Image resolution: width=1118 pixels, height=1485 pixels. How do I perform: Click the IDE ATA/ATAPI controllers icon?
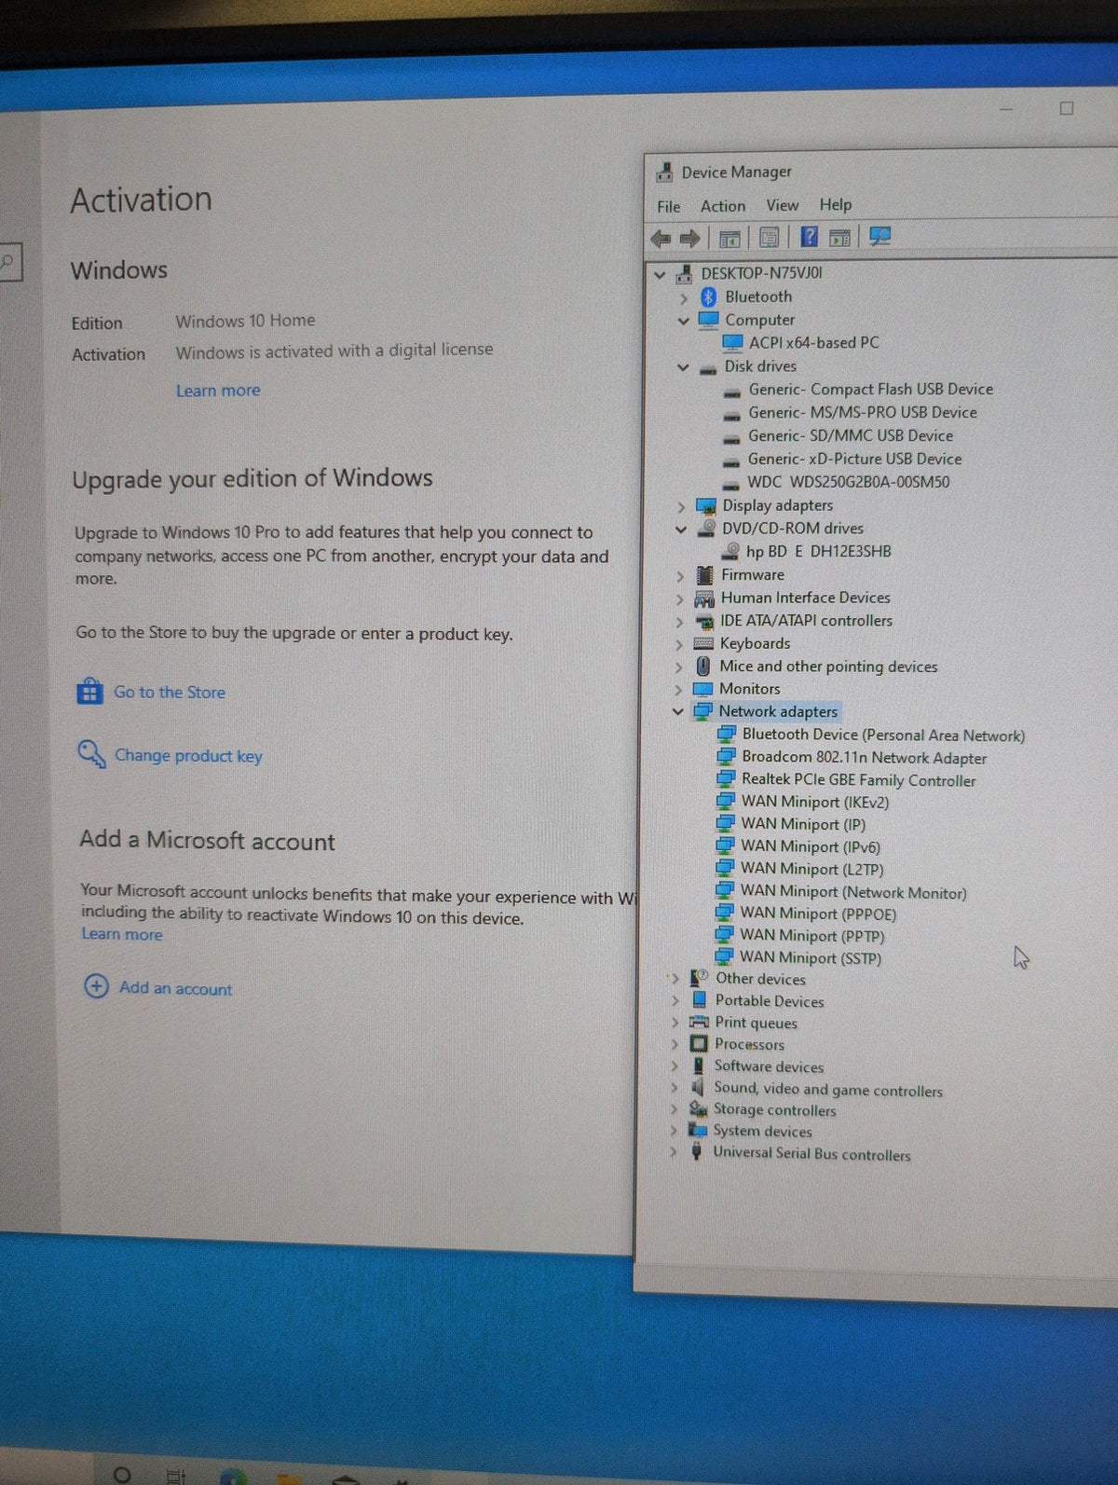[x=704, y=621]
